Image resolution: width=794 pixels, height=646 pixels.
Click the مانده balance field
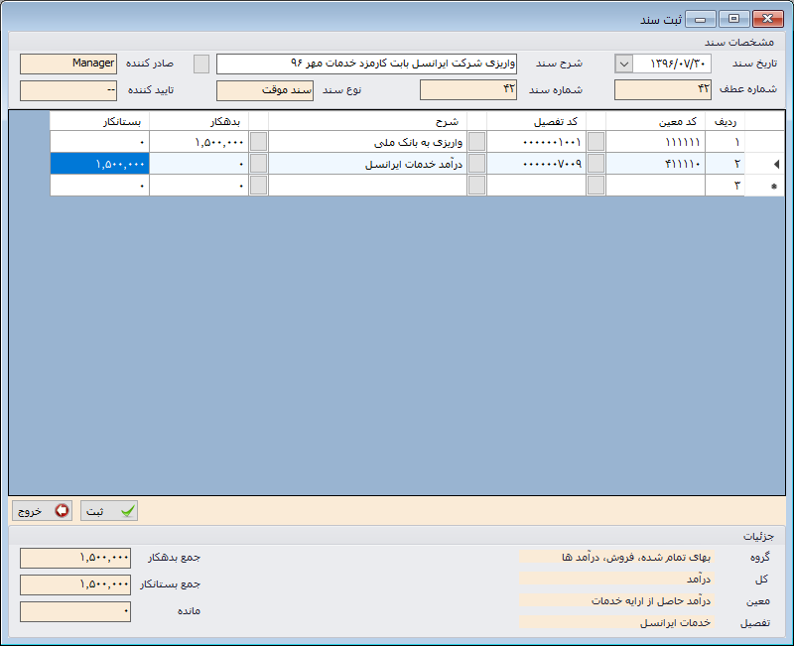tap(75, 611)
